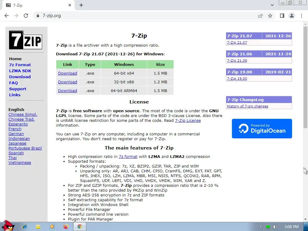Click the padlock site security icon
Image resolution: width=308 pixels, height=231 pixels.
pyautogui.click(x=38, y=16)
